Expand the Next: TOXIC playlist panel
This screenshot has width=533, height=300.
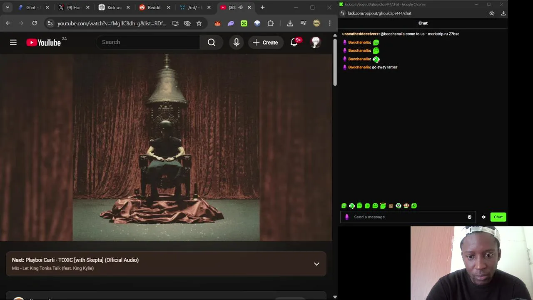316,264
